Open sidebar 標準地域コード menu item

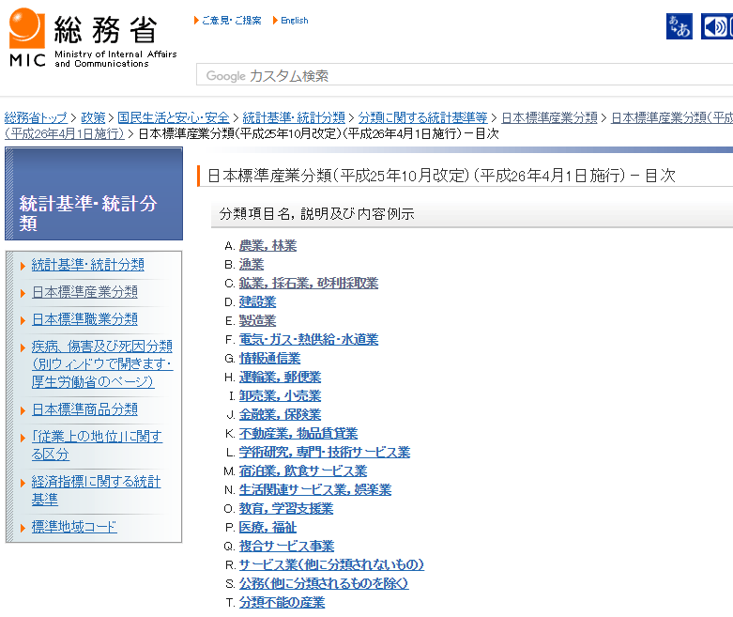(x=74, y=527)
